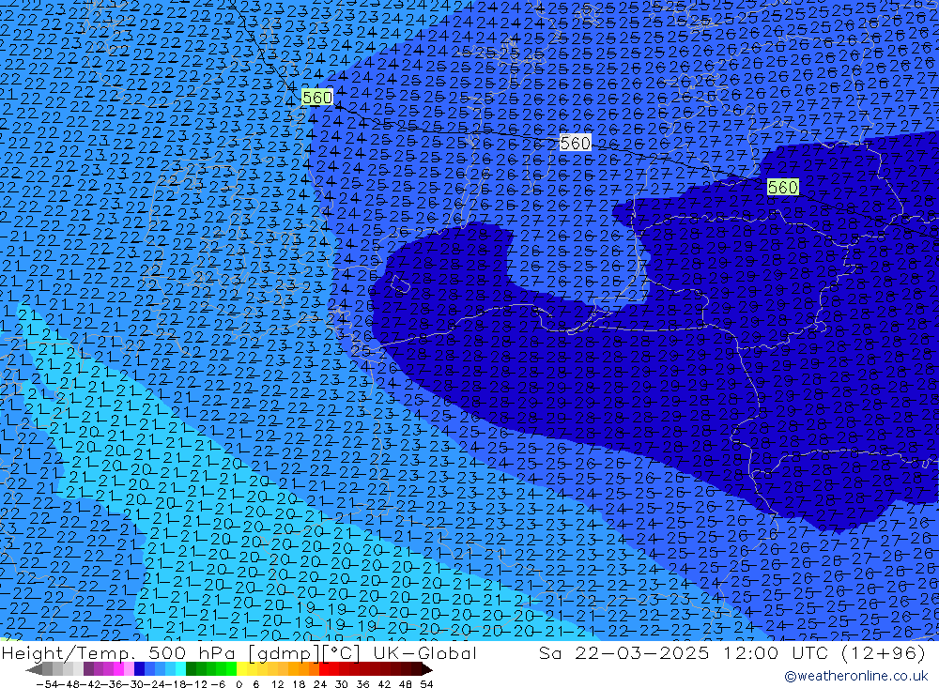Click the dark right arrow of color scale
This screenshot has height=688, width=939.
[x=427, y=669]
